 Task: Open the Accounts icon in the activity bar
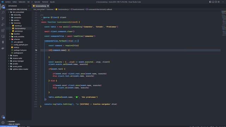pos(3,117)
